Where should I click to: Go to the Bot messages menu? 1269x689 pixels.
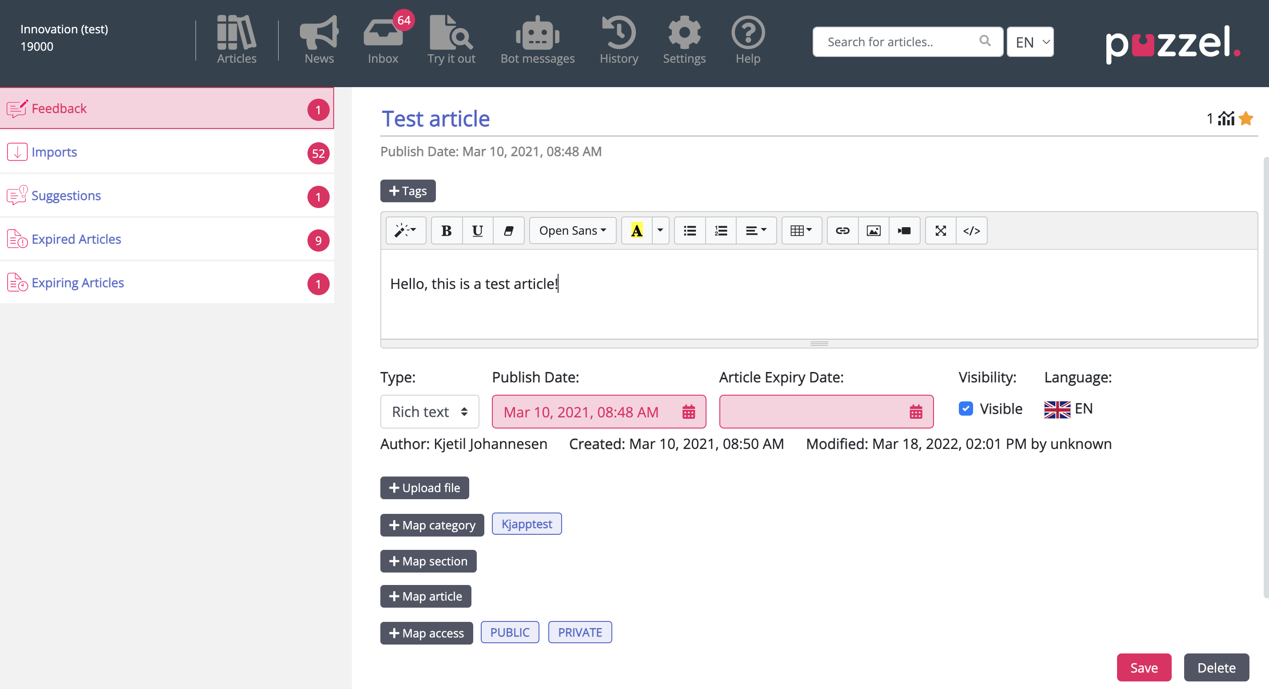(538, 40)
